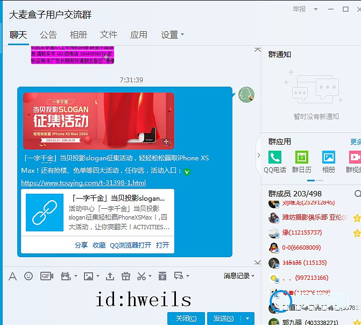Click the green V emoji in message
This screenshot has height=325, width=361.
click(187, 172)
